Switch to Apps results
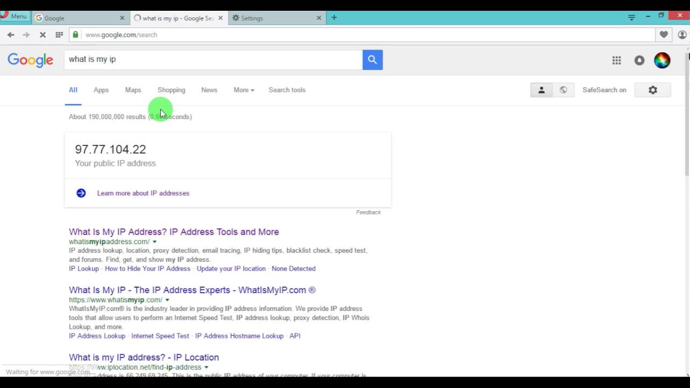Screen dimensions: 690x388 tap(101, 90)
